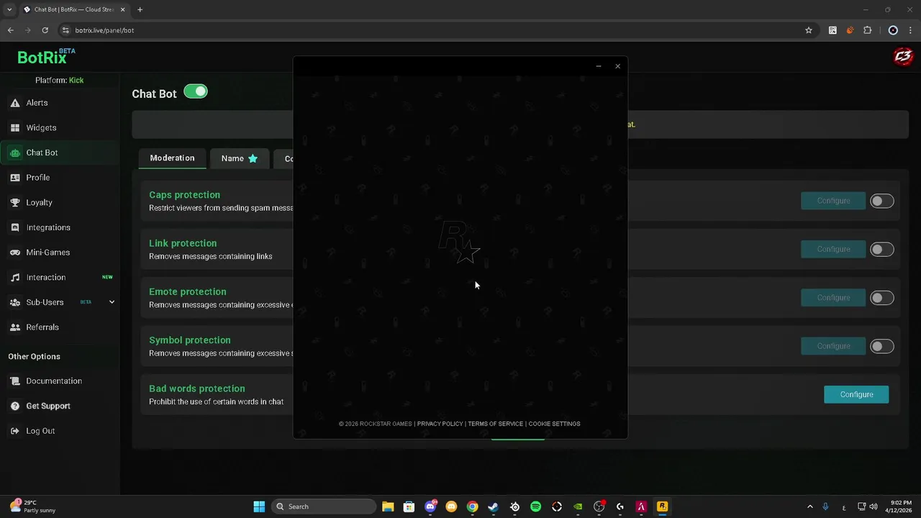Viewport: 921px width, 518px height.
Task: Configure the Caps protection rule
Action: pyautogui.click(x=833, y=201)
